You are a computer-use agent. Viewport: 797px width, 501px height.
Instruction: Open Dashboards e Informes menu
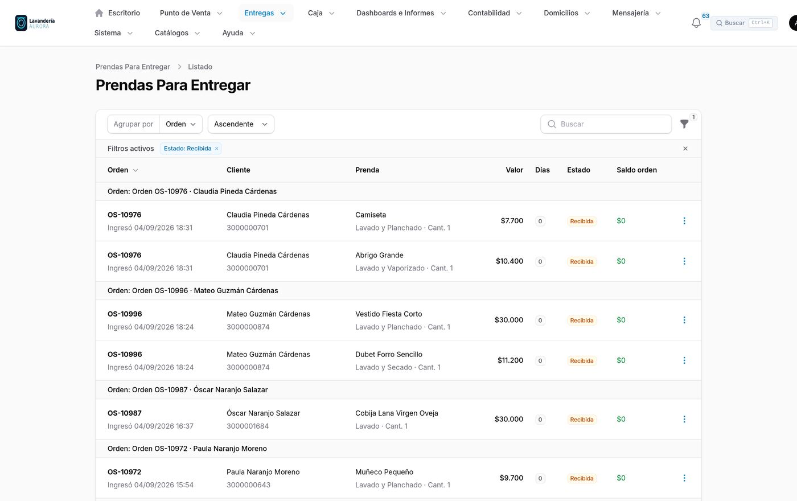(401, 13)
